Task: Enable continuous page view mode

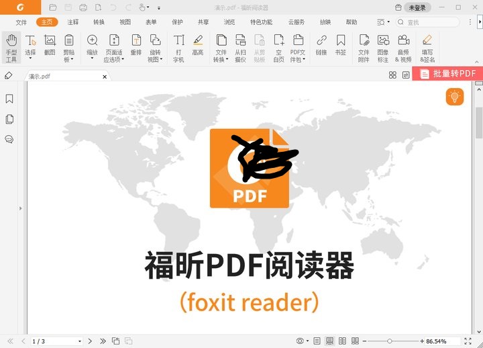Action: 329,341
